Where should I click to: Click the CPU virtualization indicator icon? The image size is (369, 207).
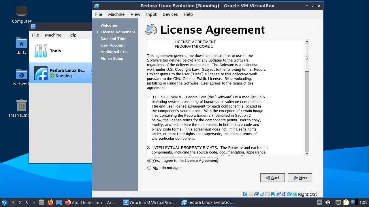pyautogui.click(x=284, y=194)
